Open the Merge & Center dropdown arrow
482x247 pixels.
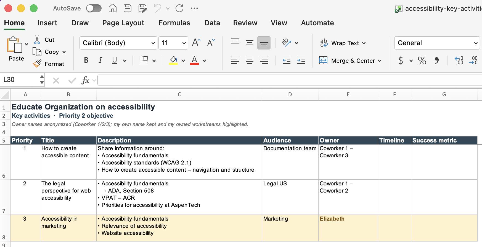[x=380, y=61]
